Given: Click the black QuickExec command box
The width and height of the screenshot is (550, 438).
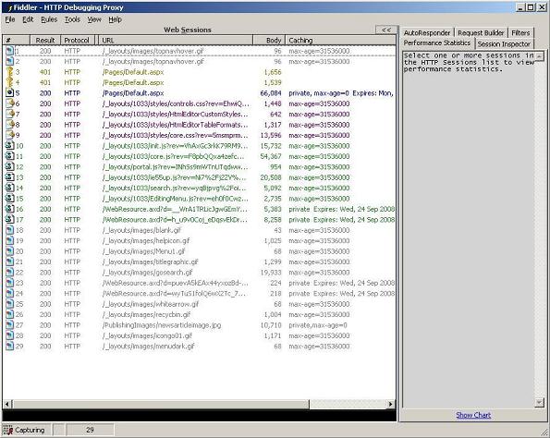Looking at the screenshot, I should [x=200, y=415].
